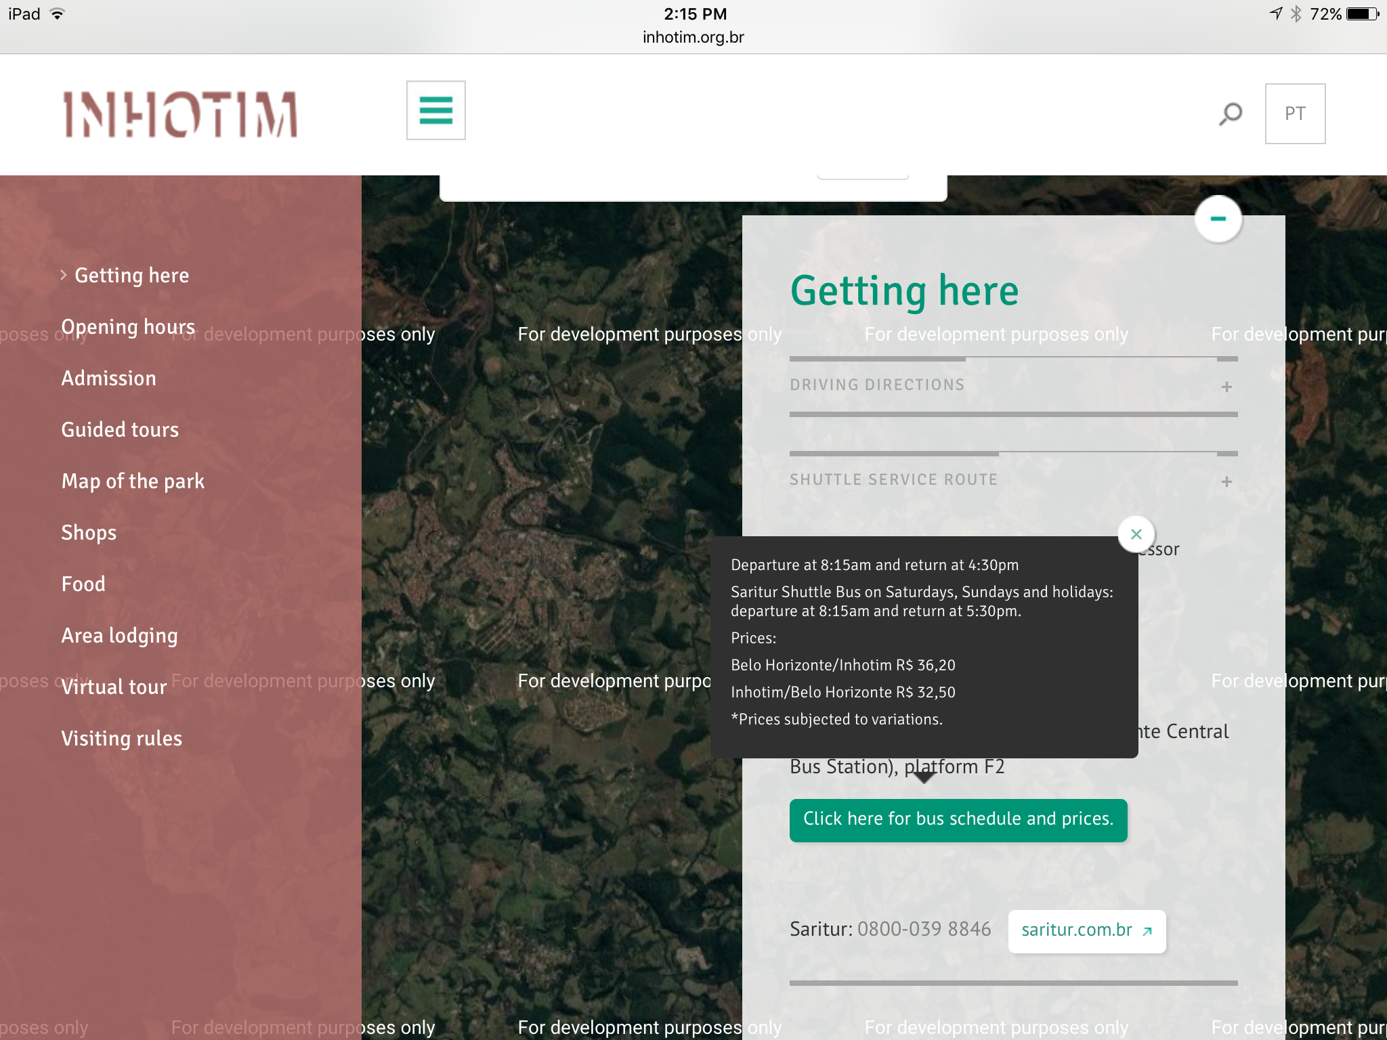Collapse the panel with the minus button
1387x1040 pixels.
(1218, 219)
